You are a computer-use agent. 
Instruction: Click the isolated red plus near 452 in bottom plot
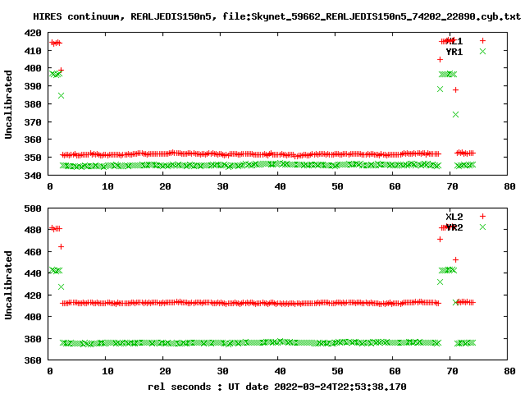click(x=455, y=259)
